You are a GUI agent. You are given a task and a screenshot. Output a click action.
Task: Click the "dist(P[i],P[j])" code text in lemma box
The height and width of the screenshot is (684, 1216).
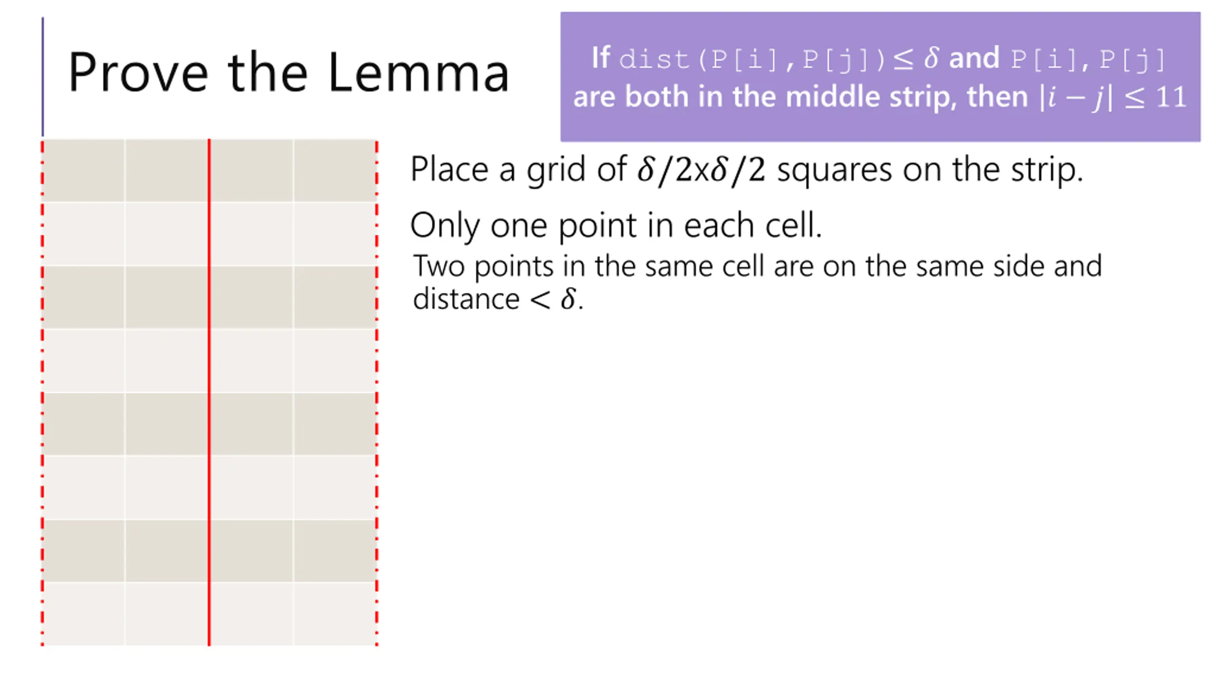click(x=752, y=60)
